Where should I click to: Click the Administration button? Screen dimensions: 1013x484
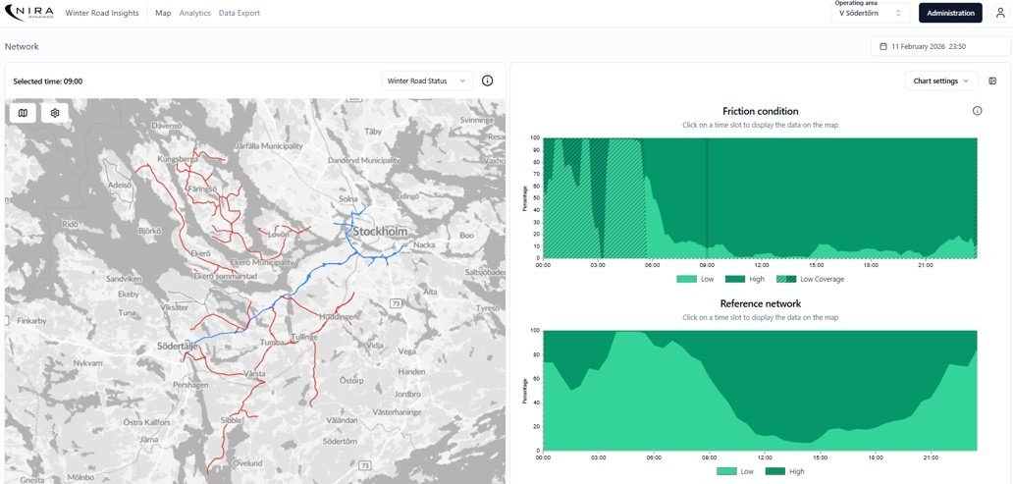(949, 13)
